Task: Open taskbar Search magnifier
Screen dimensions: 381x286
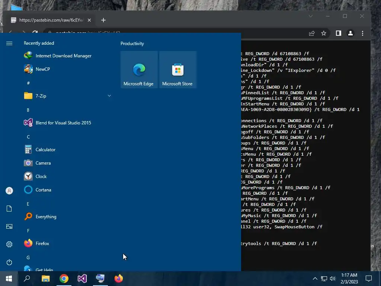Action: pos(27,279)
